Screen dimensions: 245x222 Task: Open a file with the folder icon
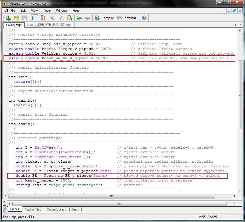coord(16,18)
